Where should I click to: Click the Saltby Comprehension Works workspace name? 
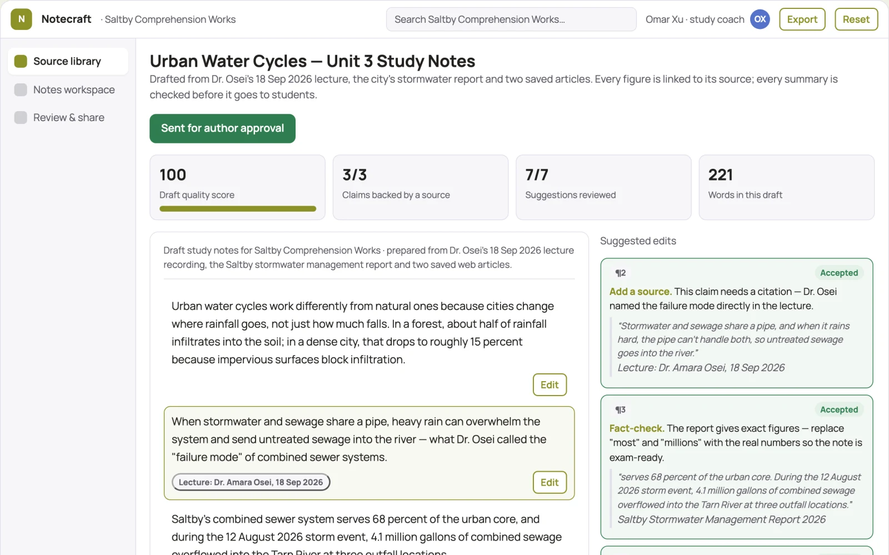(170, 19)
